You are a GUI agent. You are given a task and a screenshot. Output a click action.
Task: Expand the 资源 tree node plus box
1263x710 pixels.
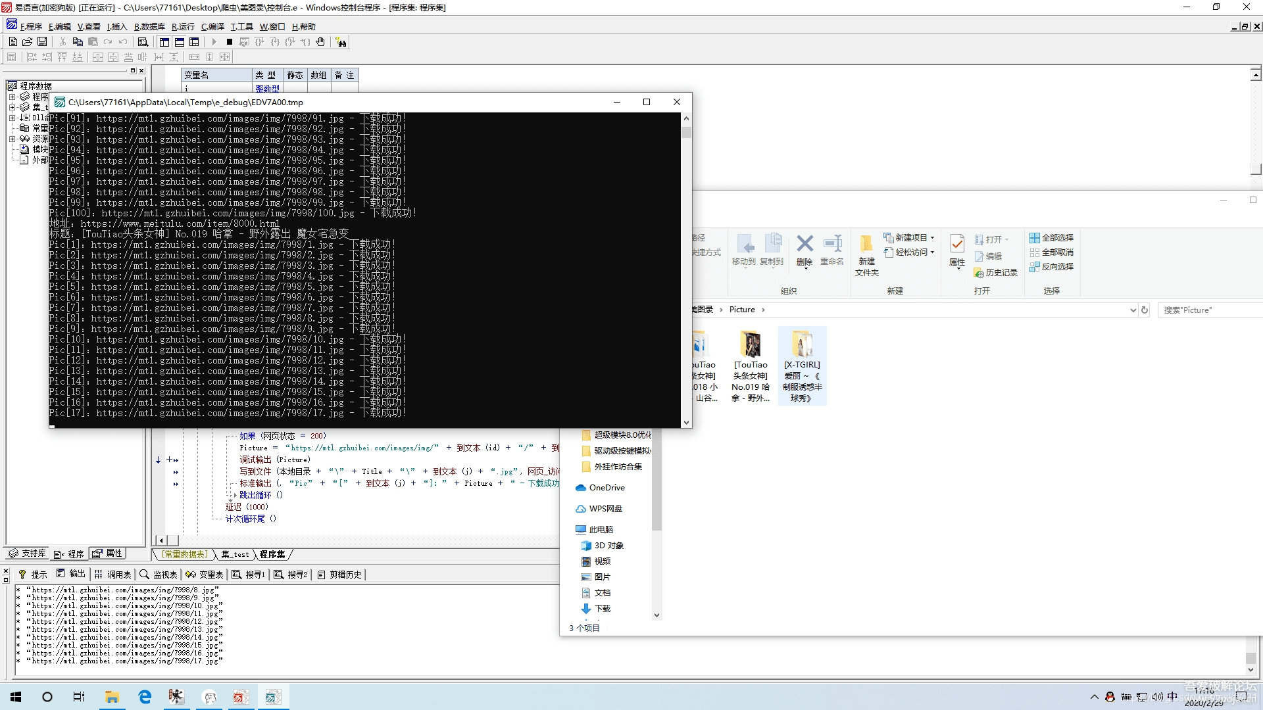12,139
